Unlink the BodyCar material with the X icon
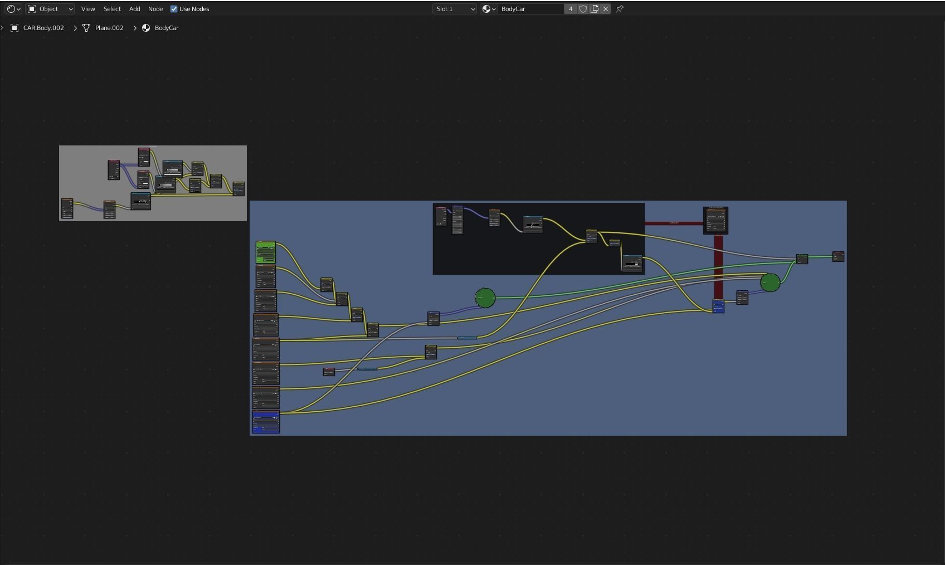The image size is (945, 565). click(606, 9)
